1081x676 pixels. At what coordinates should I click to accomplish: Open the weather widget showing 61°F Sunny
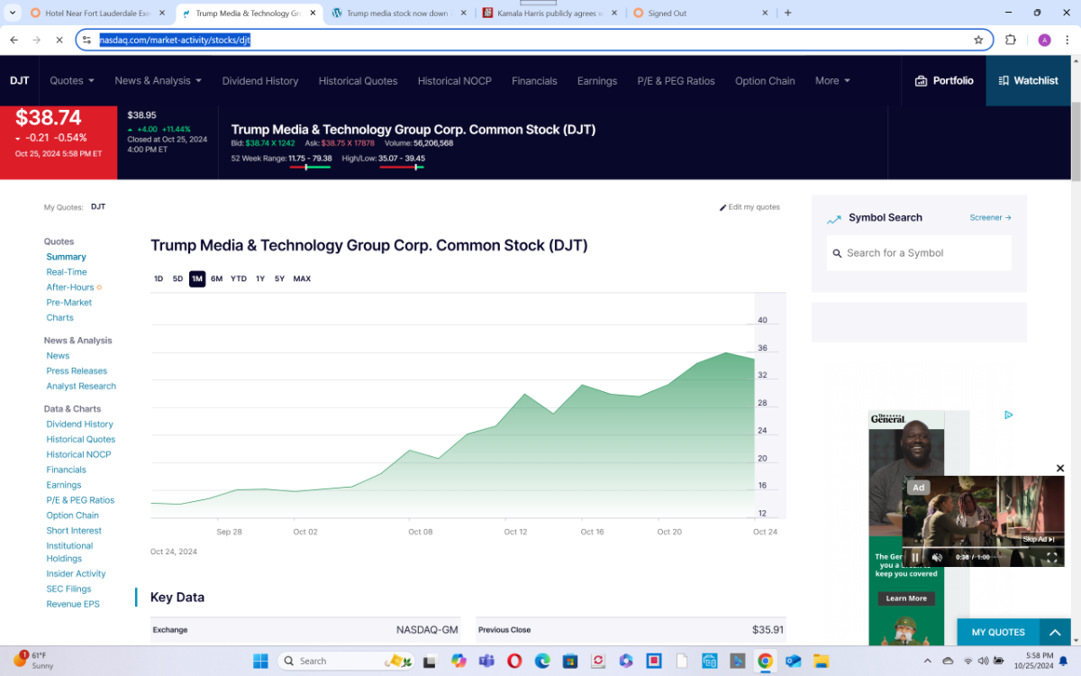(34, 661)
